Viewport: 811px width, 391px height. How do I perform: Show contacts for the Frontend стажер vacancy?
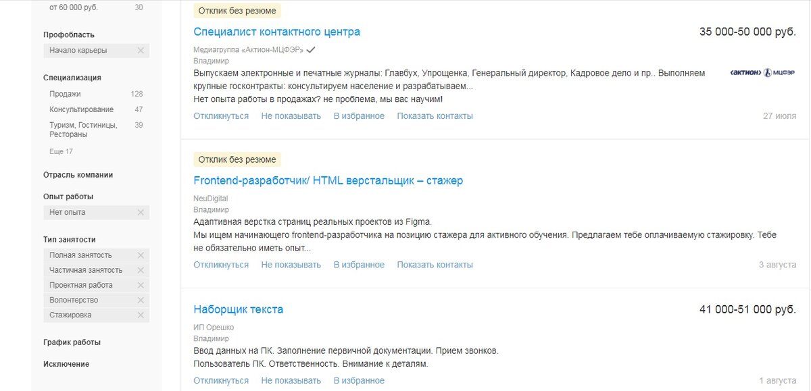(x=436, y=264)
